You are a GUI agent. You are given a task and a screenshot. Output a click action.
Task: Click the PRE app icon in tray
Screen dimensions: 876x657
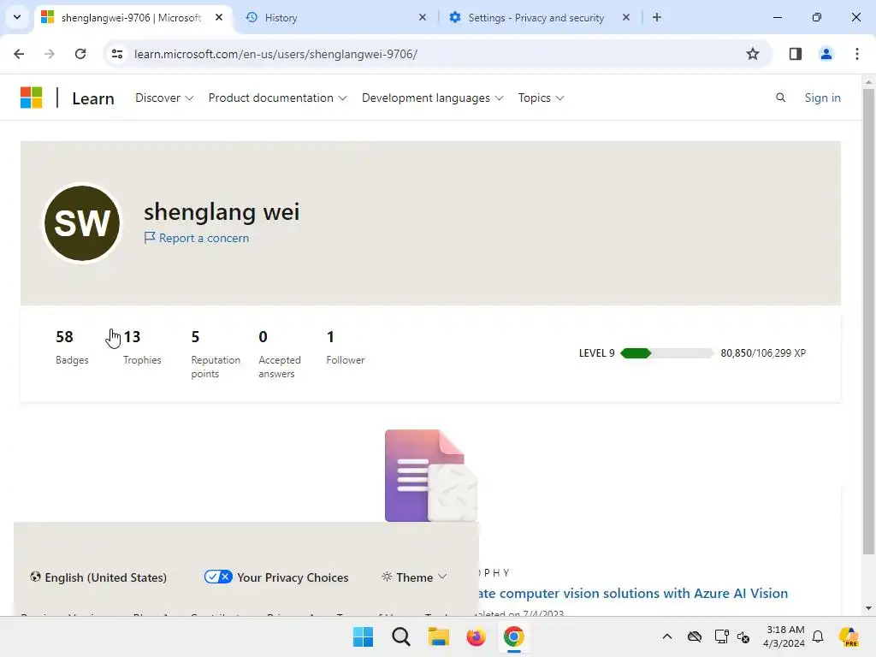(849, 636)
